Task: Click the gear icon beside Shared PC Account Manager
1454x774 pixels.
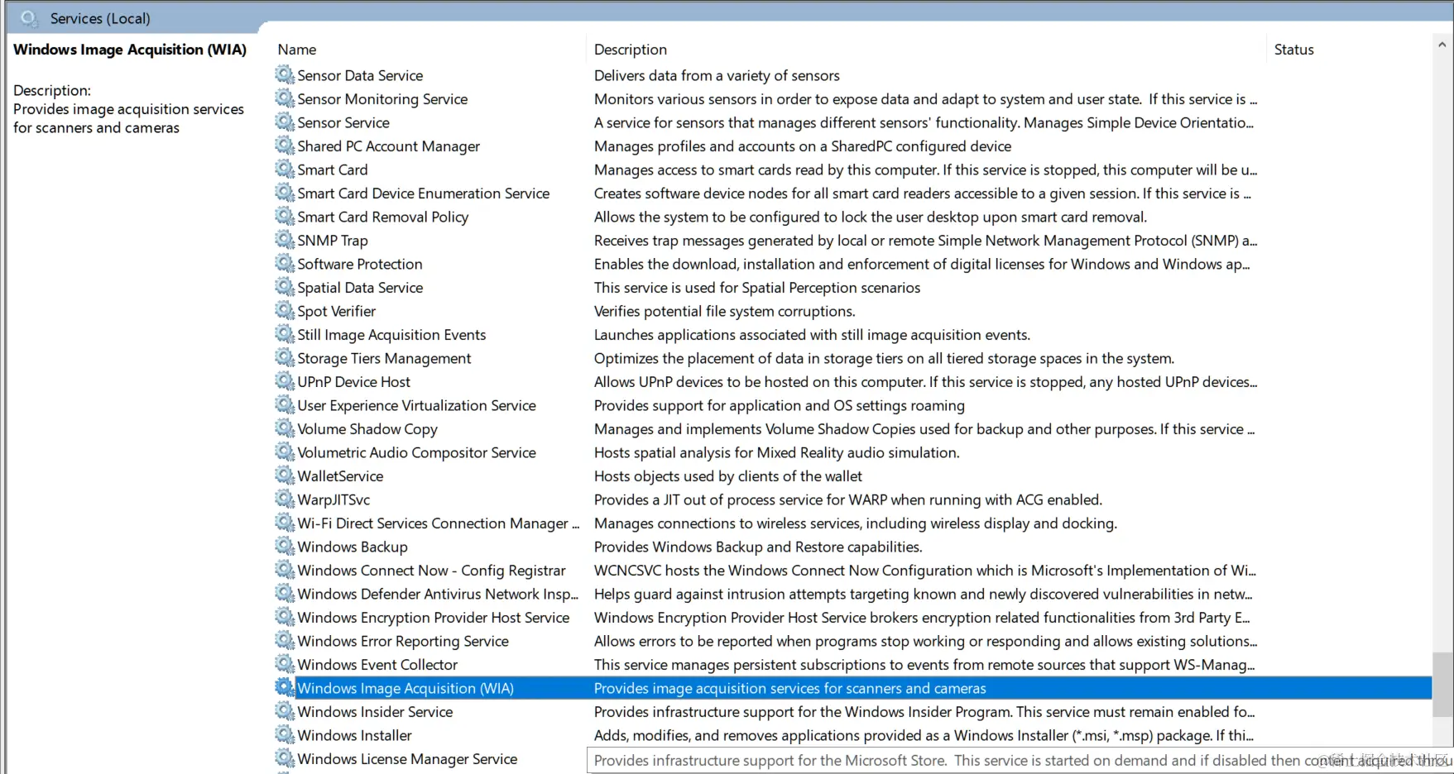Action: point(285,146)
